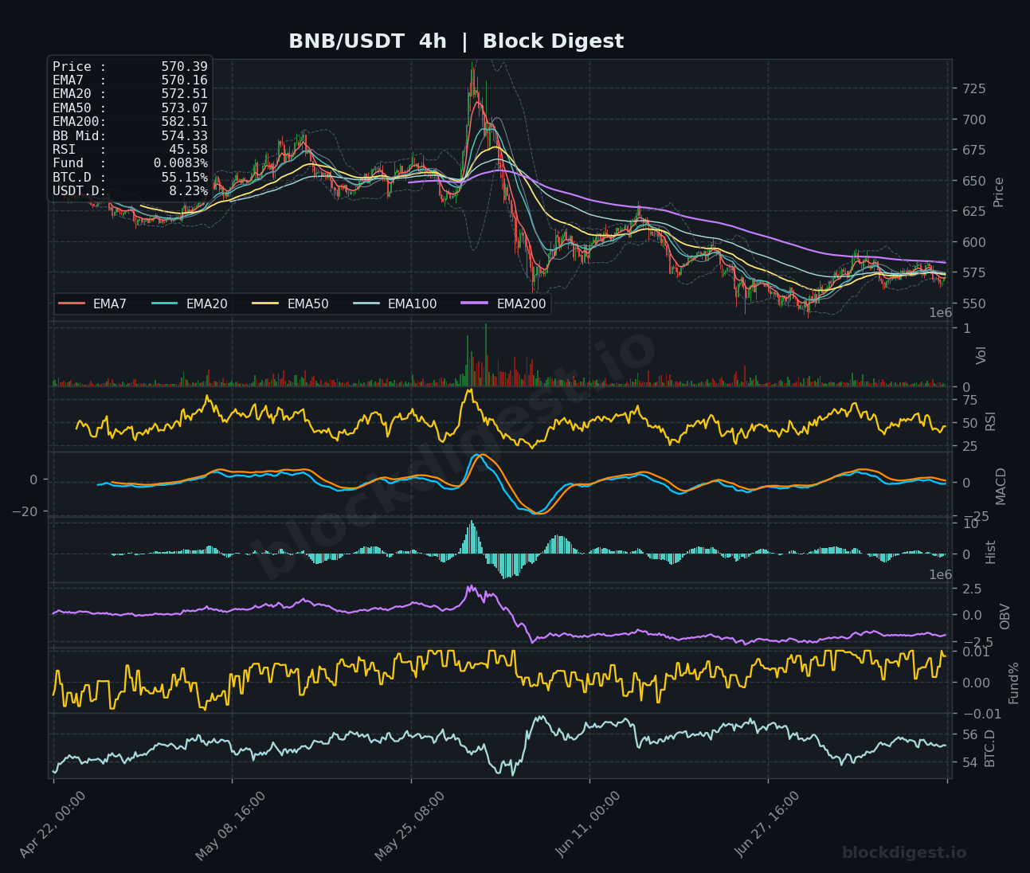
Task: Click the Fund value 0.0083%
Action: tap(181, 163)
